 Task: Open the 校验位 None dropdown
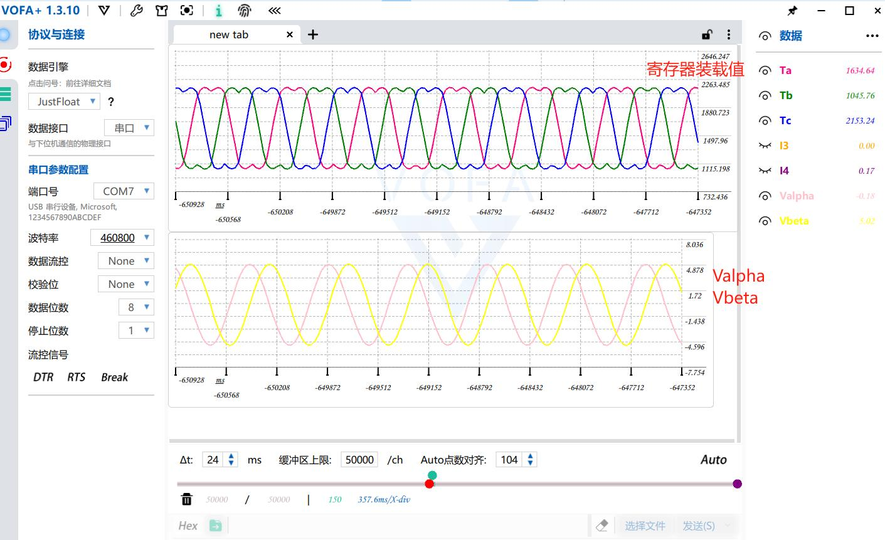click(126, 284)
